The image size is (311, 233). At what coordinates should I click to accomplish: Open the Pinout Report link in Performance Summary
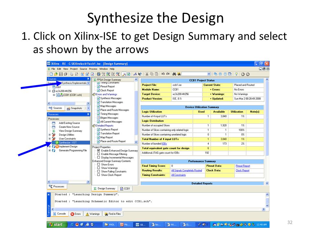[x=243, y=166]
